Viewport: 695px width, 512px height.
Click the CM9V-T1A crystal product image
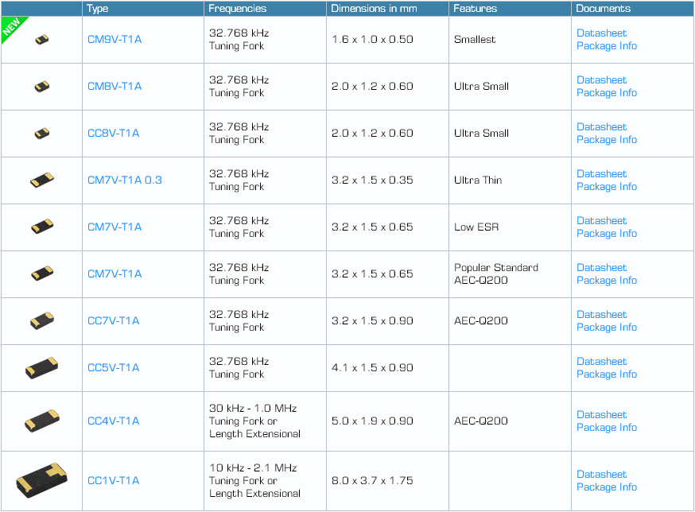tap(43, 40)
